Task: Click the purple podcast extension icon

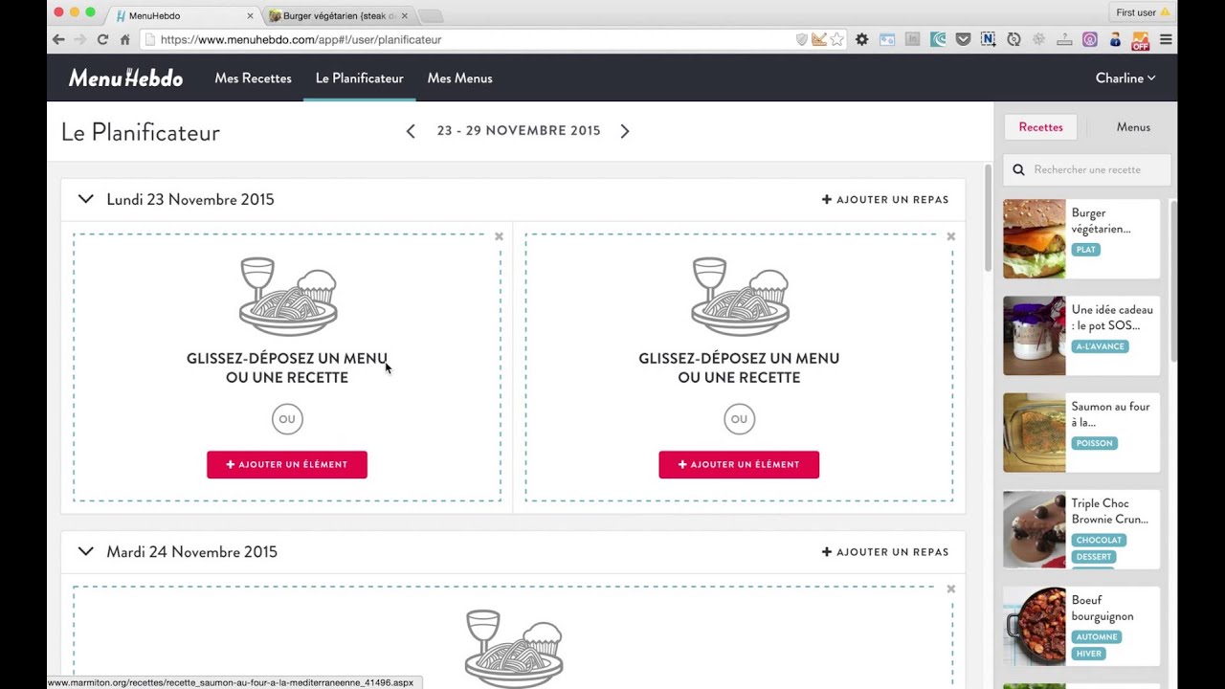Action: point(1090,39)
